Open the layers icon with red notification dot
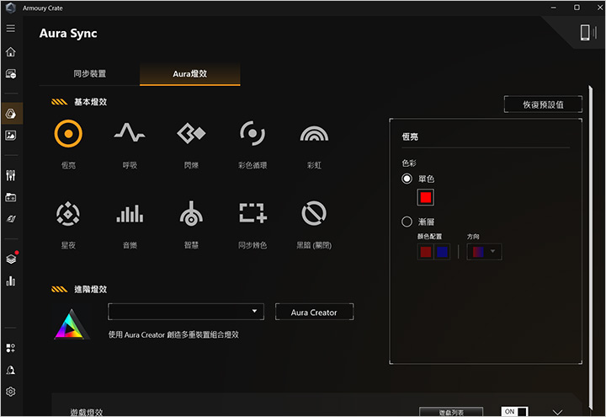Screen dimensions: 606x417 (11, 259)
